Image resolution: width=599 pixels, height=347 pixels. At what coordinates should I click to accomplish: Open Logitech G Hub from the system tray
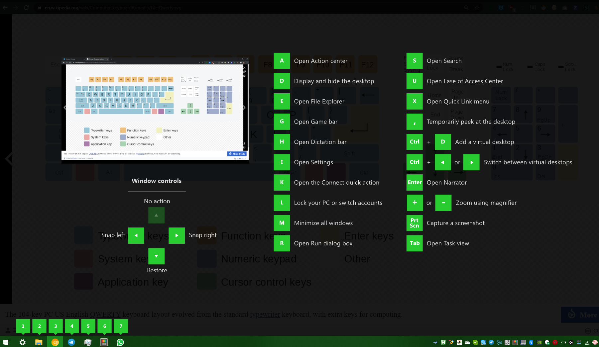click(570, 342)
